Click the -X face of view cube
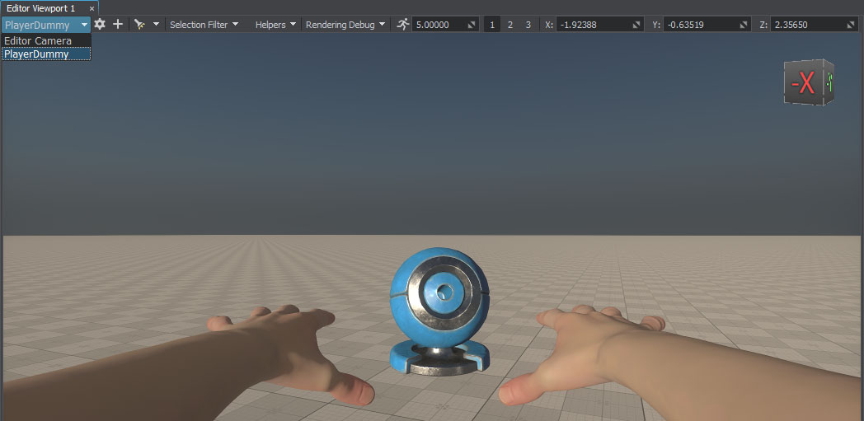This screenshot has height=421, width=864. [804, 84]
